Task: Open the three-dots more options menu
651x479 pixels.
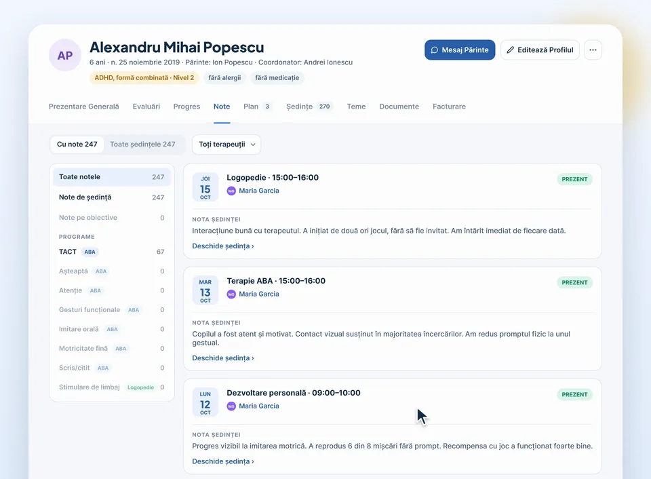Action: tap(593, 50)
